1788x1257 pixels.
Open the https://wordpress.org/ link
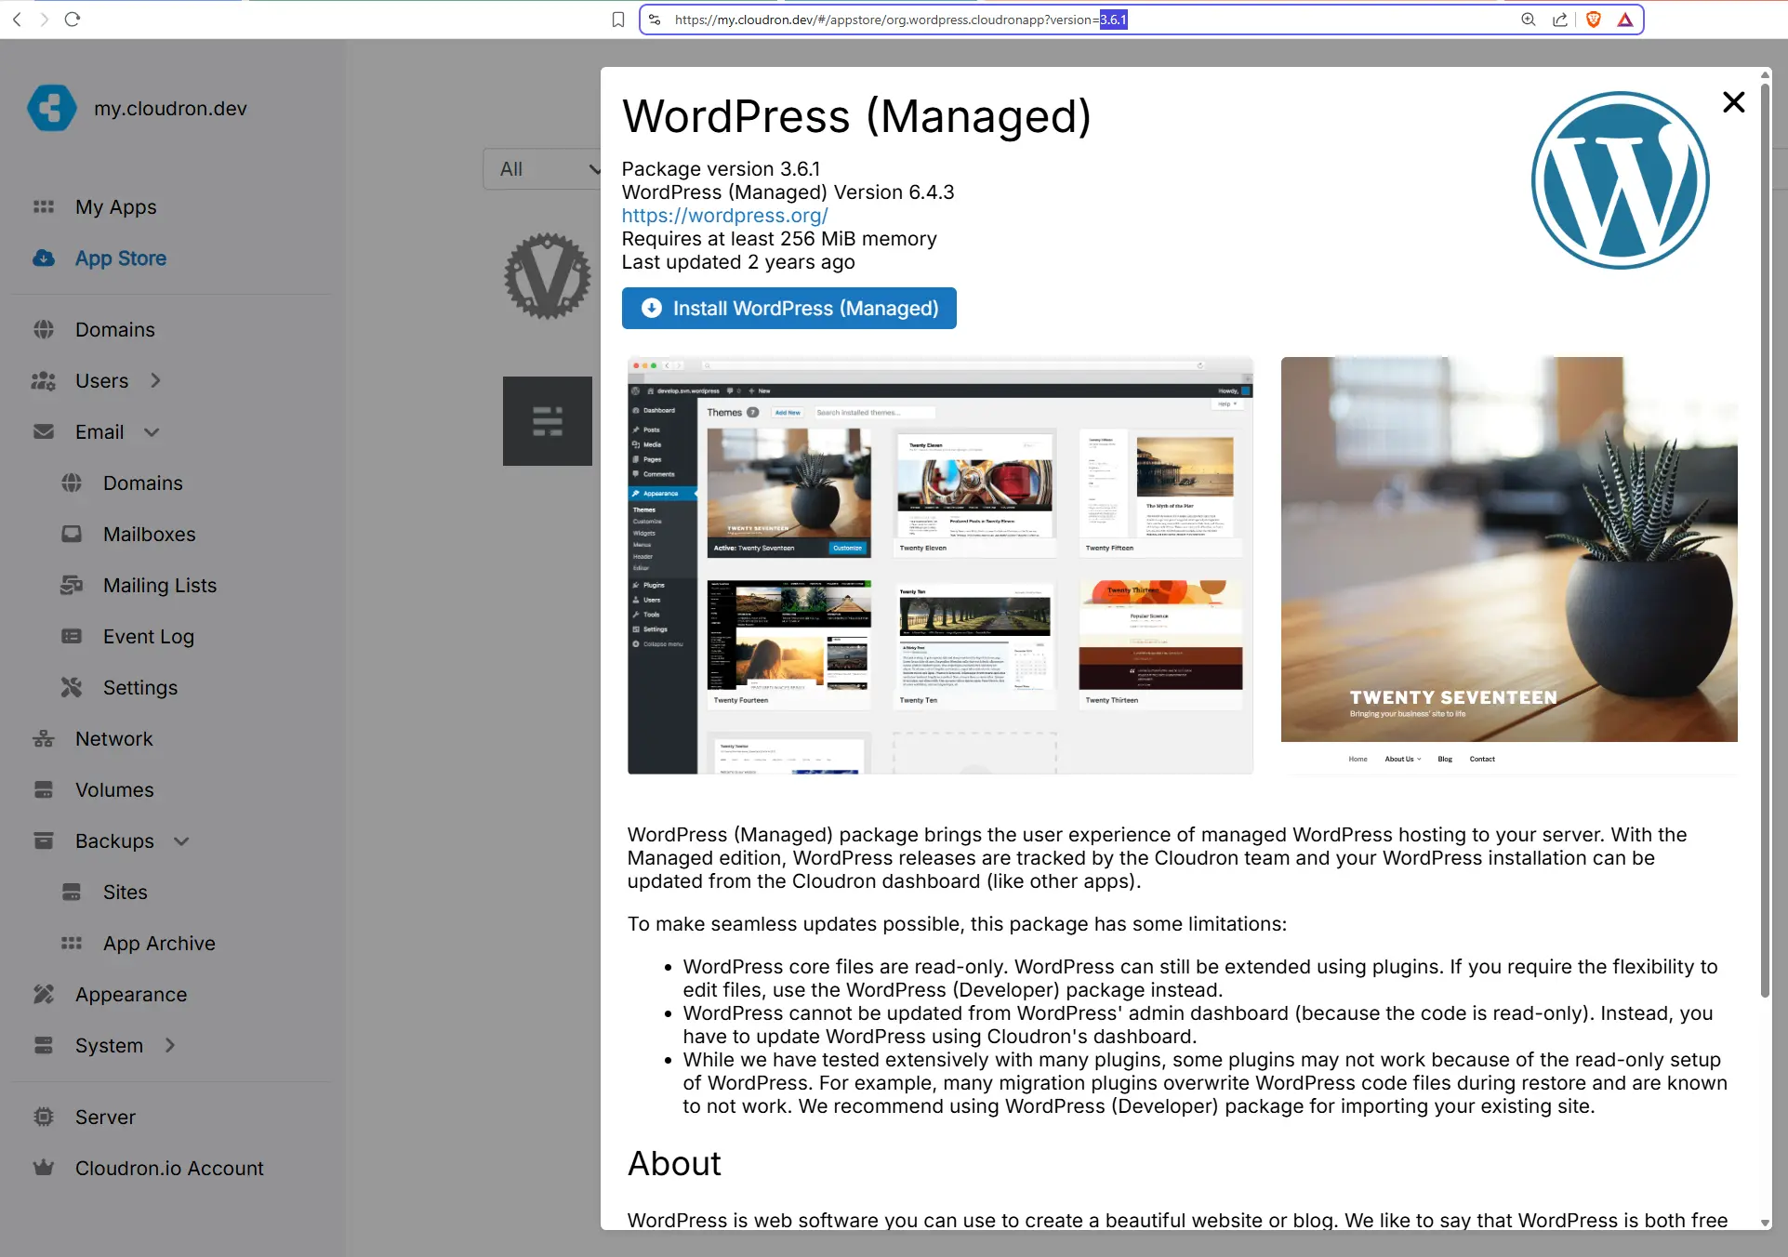pyautogui.click(x=724, y=216)
